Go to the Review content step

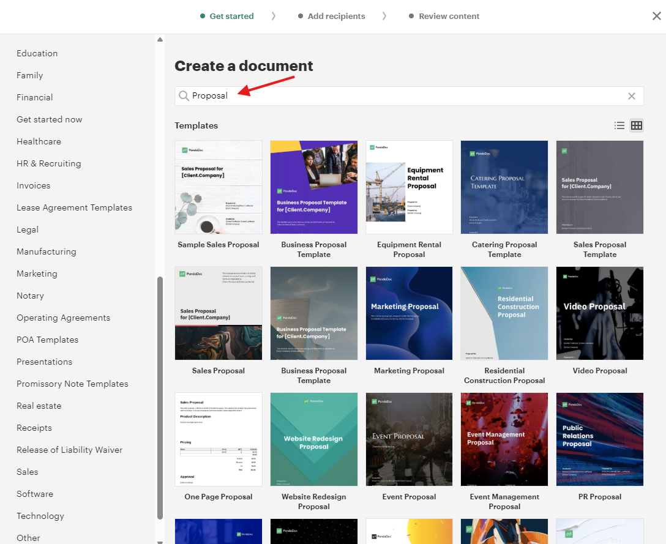tap(444, 16)
